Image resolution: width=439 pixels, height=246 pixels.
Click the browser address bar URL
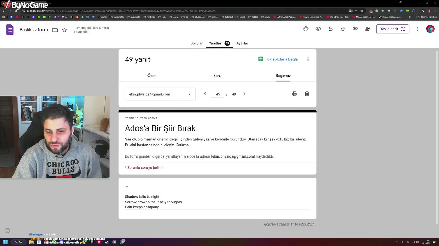121,11
